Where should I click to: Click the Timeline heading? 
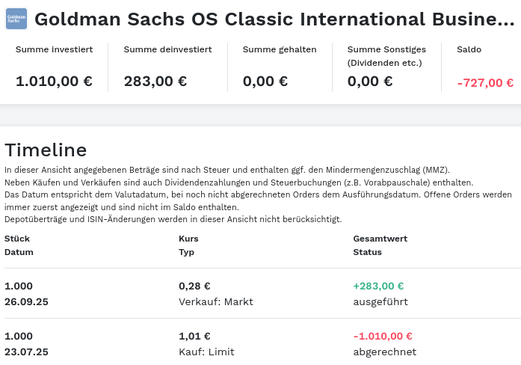[46, 150]
